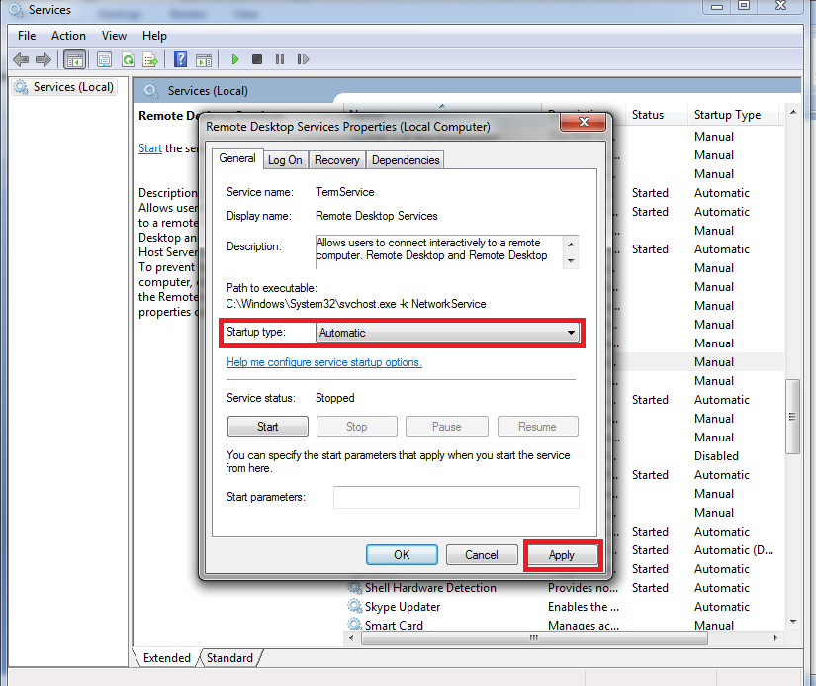
Task: Click the Description box scroll-up arrow
Action: (x=571, y=245)
